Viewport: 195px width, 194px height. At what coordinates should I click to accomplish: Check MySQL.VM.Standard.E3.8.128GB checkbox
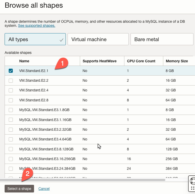pyautogui.click(x=11, y=149)
